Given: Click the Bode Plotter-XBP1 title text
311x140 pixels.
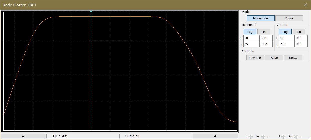Looking at the screenshot, I should click(x=19, y=5).
